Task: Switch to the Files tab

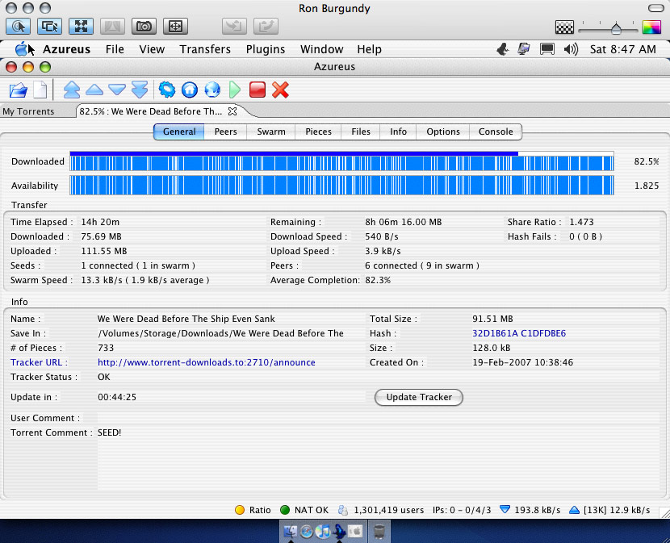Action: pos(361,132)
